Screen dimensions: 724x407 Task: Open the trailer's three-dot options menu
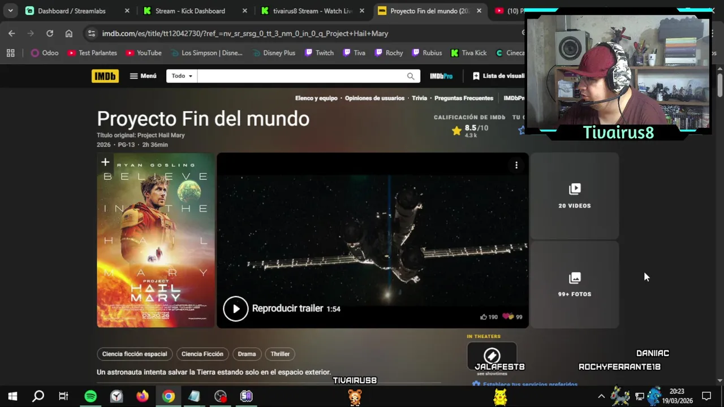pos(516,165)
